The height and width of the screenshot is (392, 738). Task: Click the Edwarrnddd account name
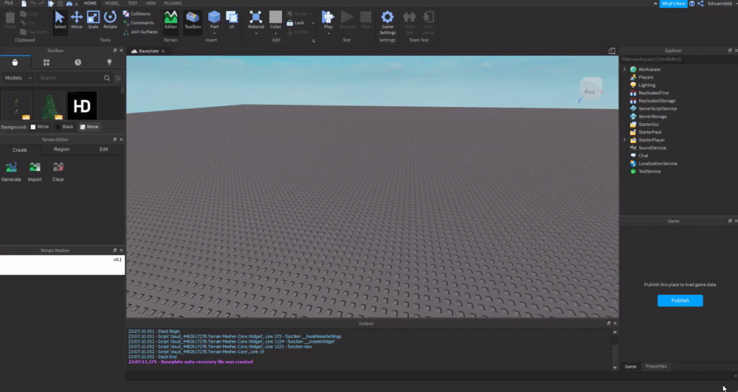tap(720, 4)
